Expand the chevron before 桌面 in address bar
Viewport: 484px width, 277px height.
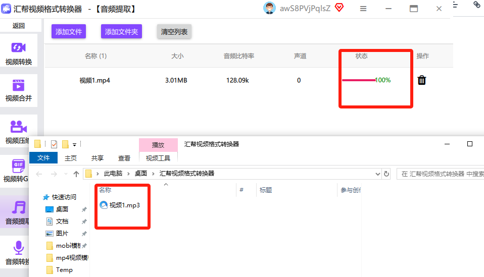click(x=128, y=174)
